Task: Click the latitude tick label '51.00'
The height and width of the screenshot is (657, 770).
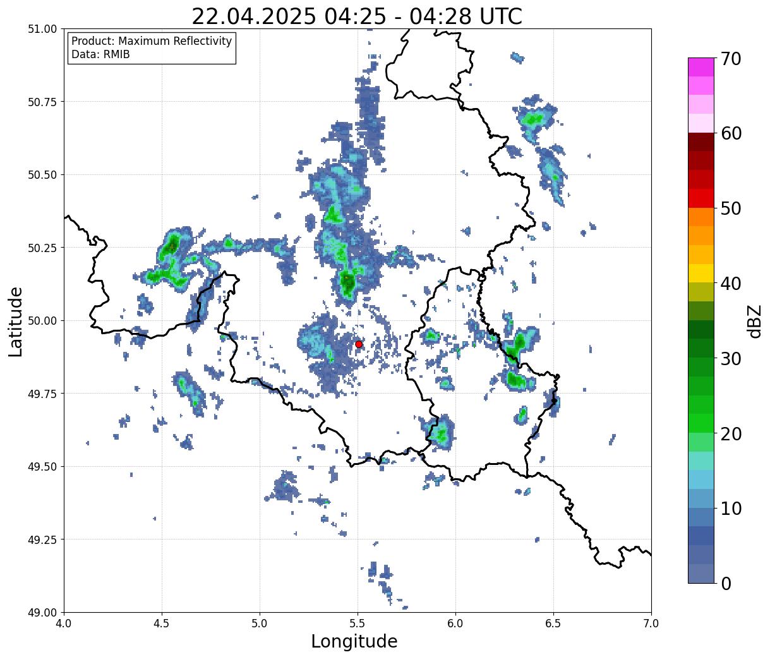Action: point(42,29)
